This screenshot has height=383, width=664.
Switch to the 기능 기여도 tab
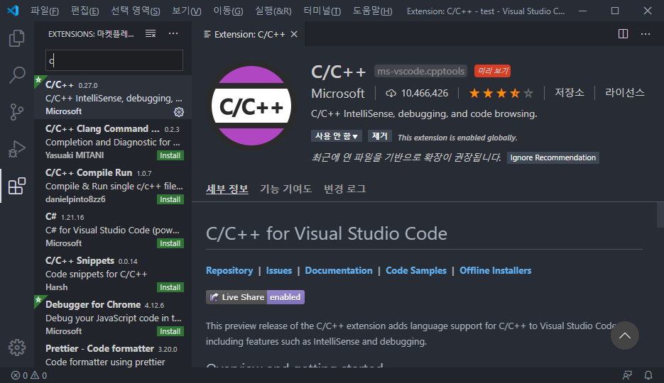[286, 189]
